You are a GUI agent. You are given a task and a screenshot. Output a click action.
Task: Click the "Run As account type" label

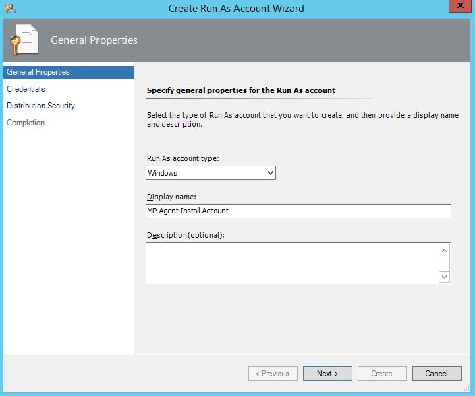click(x=183, y=158)
